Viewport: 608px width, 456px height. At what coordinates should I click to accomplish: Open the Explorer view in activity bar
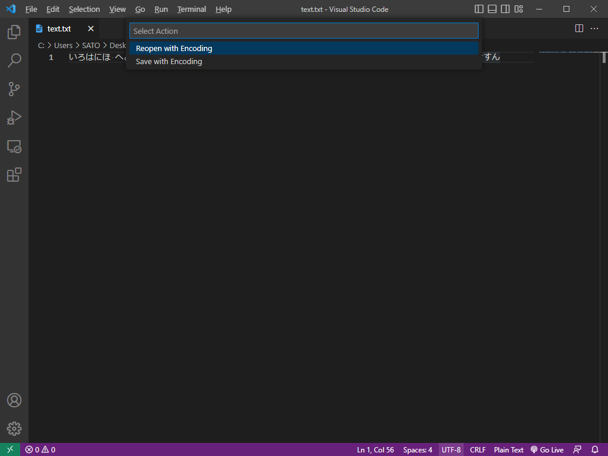(14, 32)
